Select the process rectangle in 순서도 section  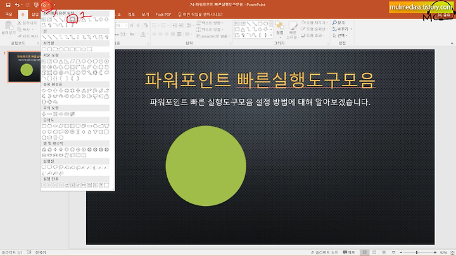44,126
